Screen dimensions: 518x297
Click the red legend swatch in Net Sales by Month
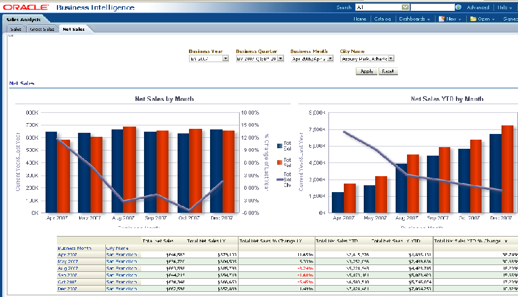pyautogui.click(x=279, y=162)
